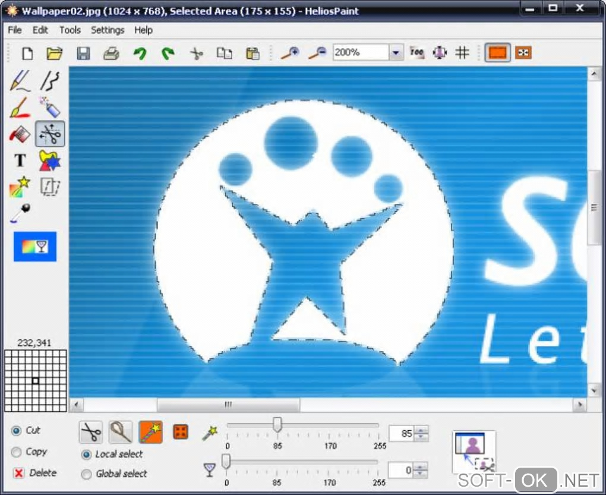606x495 pixels.
Task: Open the File menu
Action: click(15, 30)
